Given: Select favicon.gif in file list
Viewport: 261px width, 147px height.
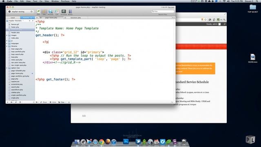Looking at the screenshot, I should (x=15, y=24).
